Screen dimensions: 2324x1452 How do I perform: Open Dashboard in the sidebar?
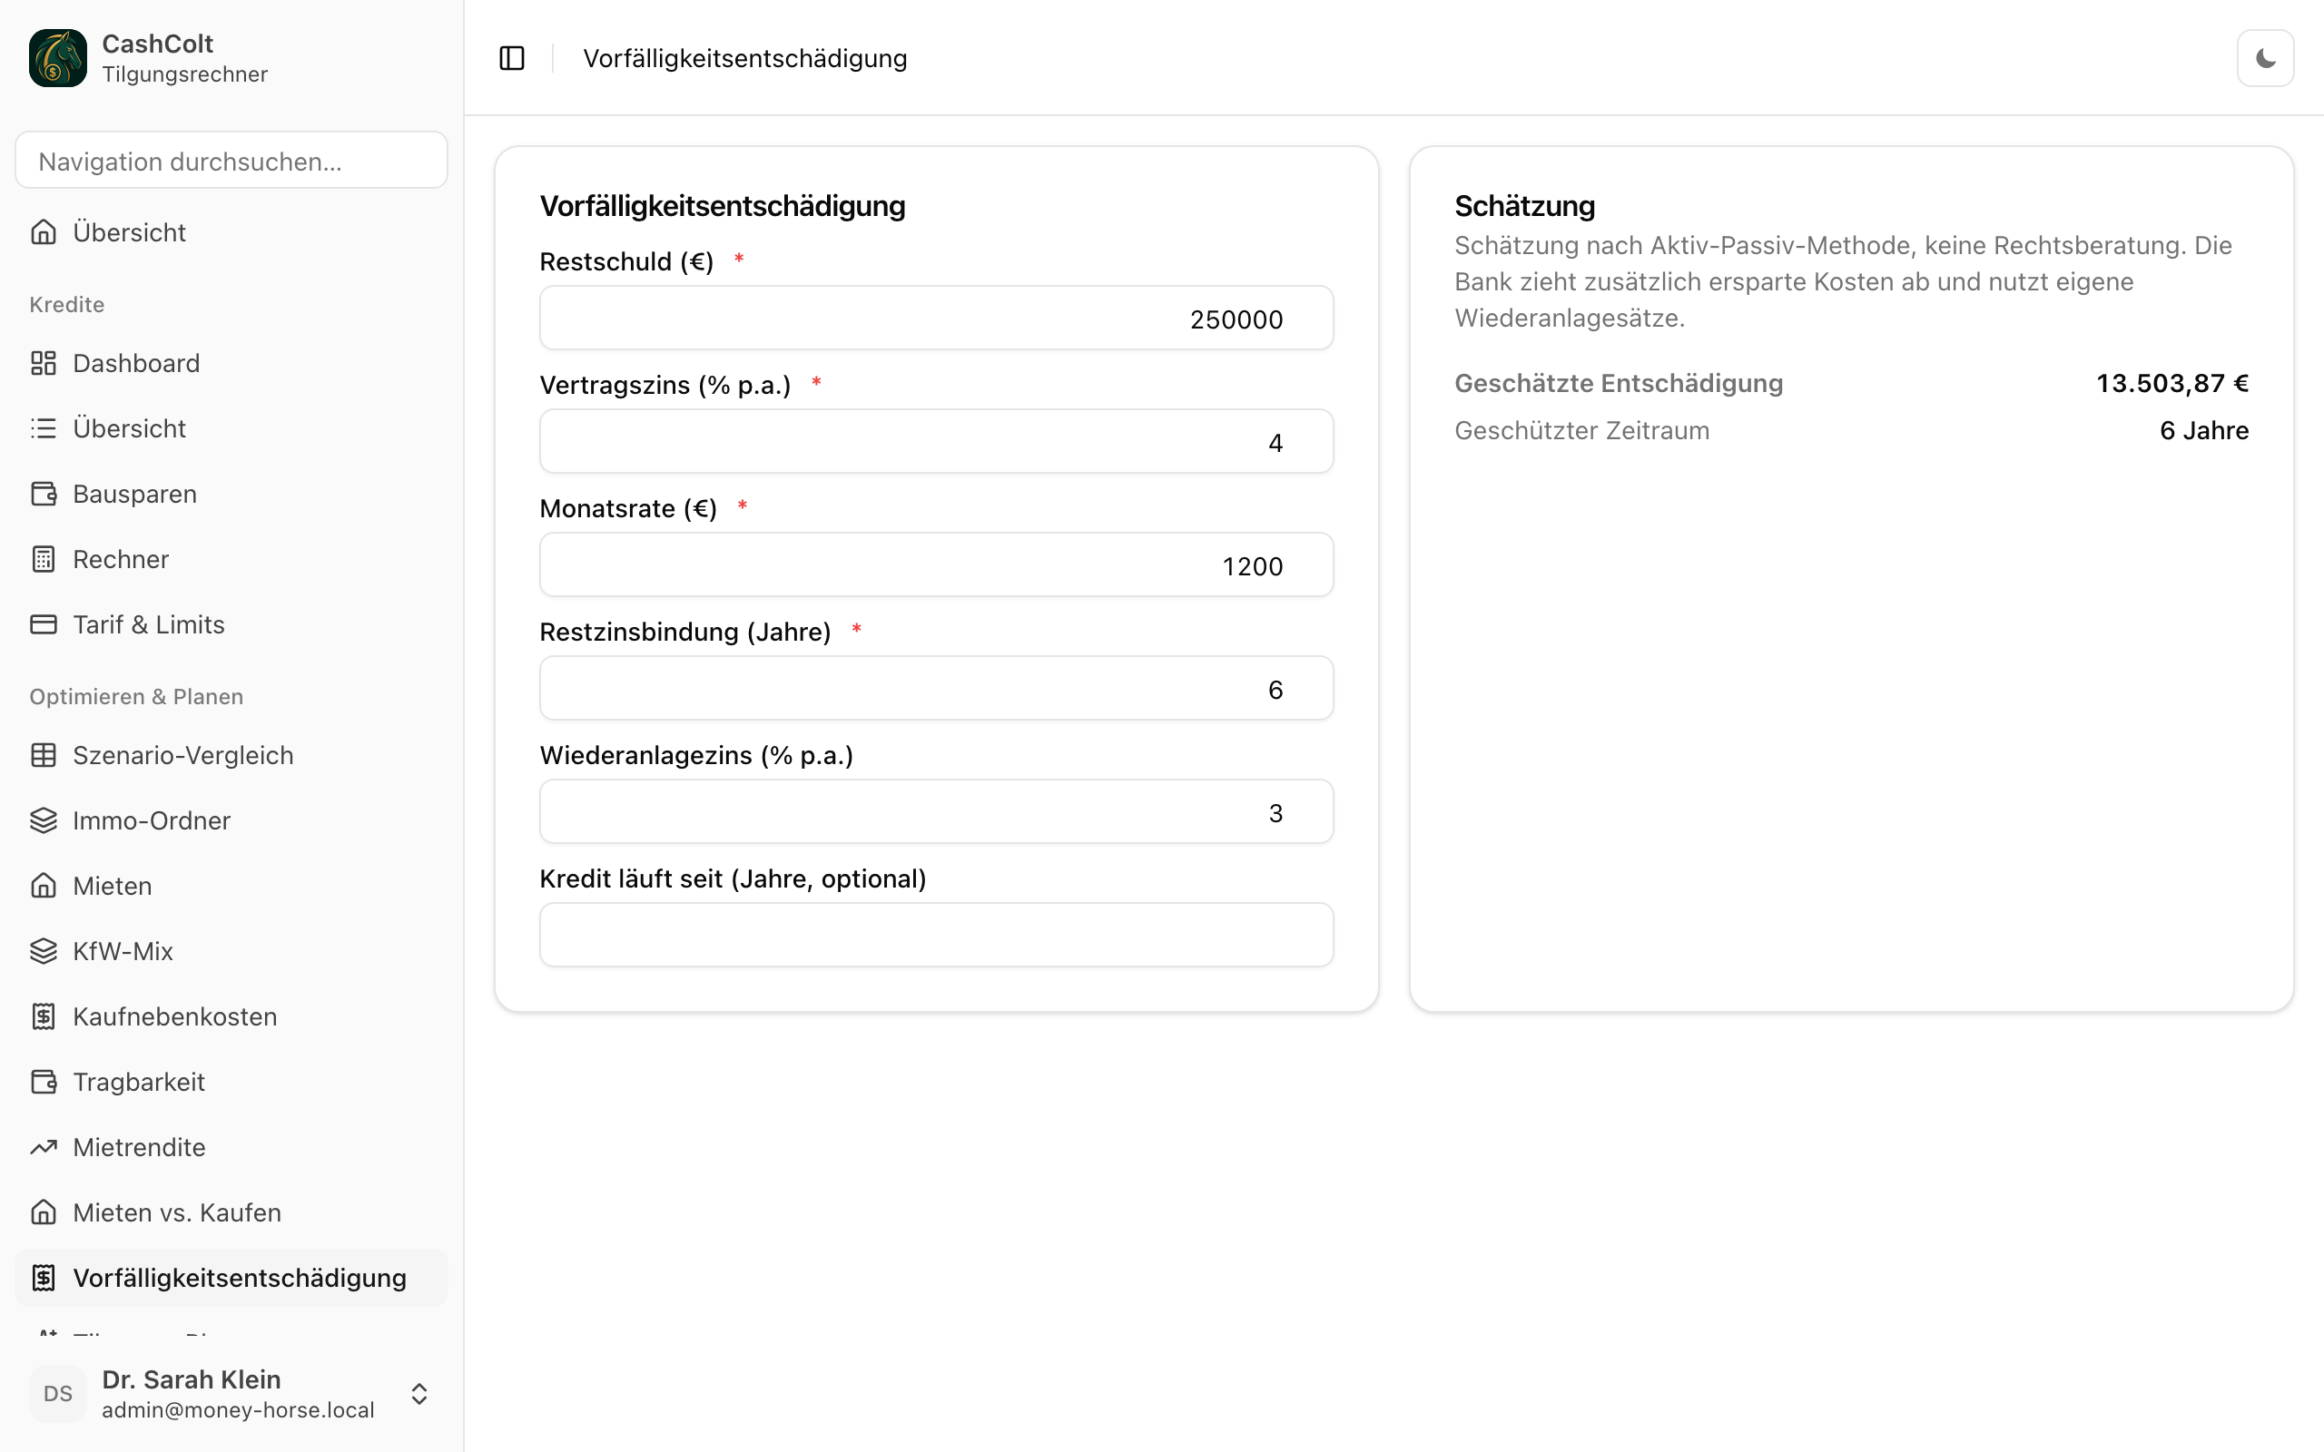pyautogui.click(x=231, y=363)
